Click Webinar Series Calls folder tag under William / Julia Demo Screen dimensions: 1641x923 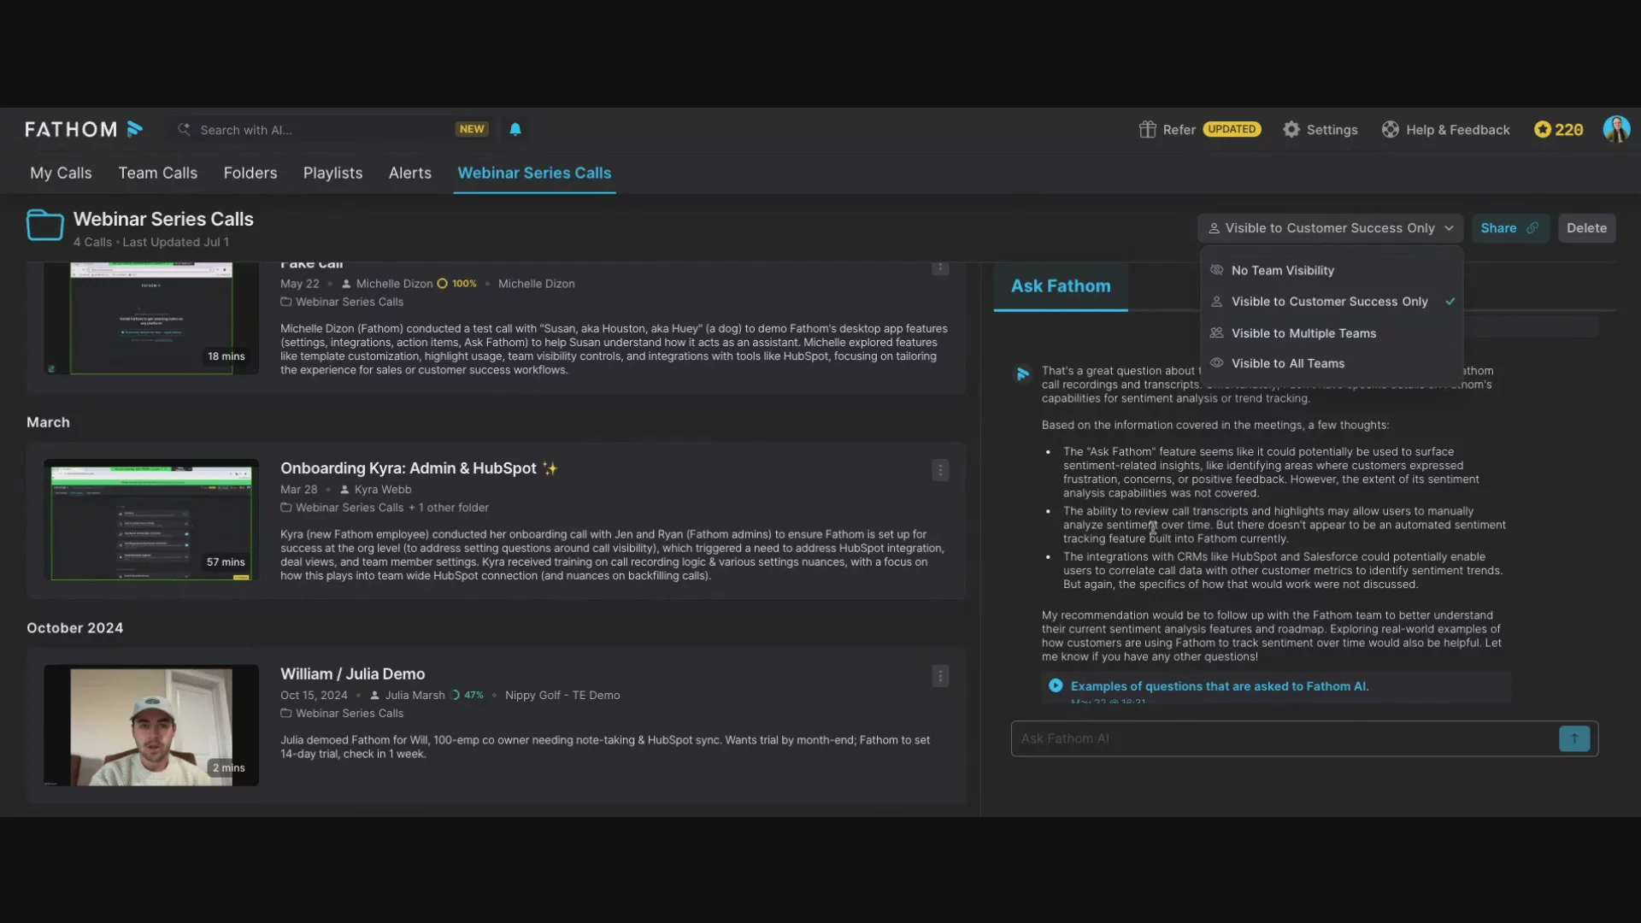(343, 714)
